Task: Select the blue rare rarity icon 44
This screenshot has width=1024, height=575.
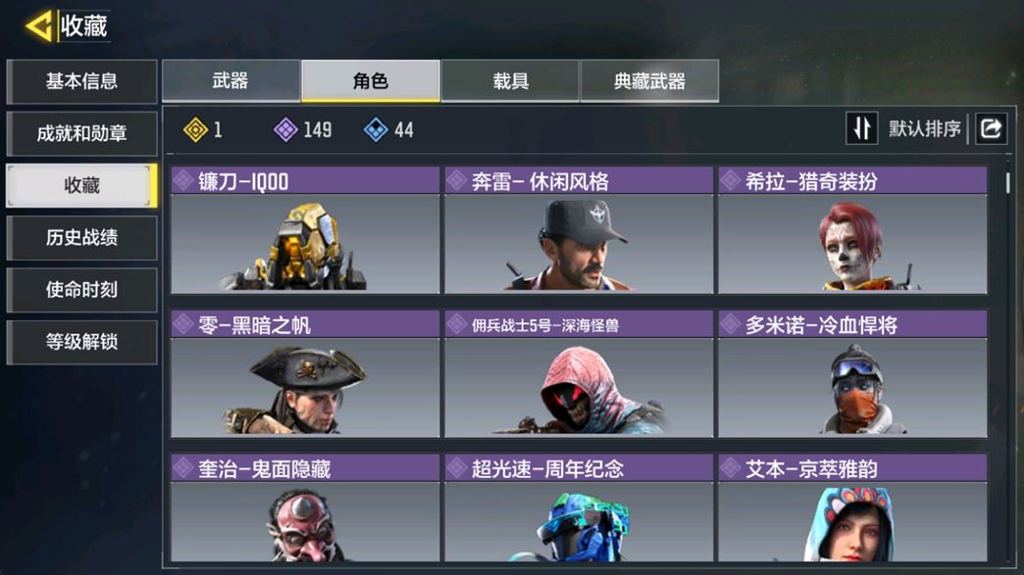Action: 376,129
